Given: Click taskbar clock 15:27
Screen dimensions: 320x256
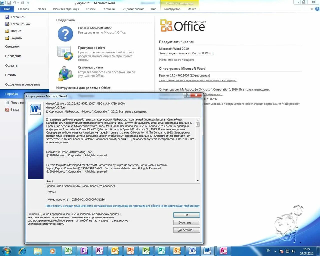Looking at the screenshot, I should (307, 249).
